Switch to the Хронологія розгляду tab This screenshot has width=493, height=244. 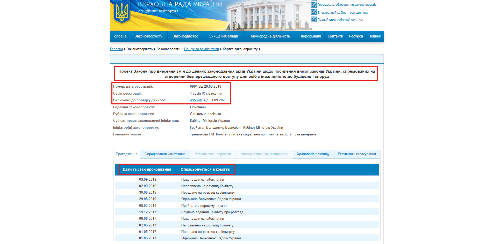point(313,154)
